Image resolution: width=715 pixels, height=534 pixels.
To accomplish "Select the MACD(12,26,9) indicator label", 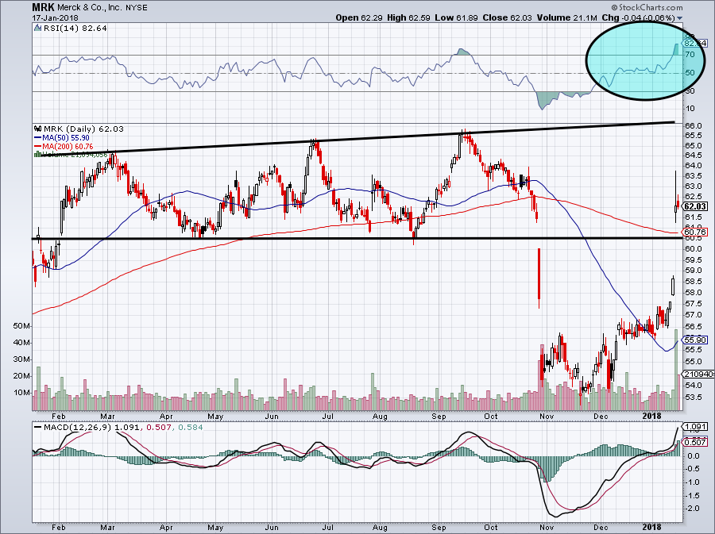I will (78, 428).
